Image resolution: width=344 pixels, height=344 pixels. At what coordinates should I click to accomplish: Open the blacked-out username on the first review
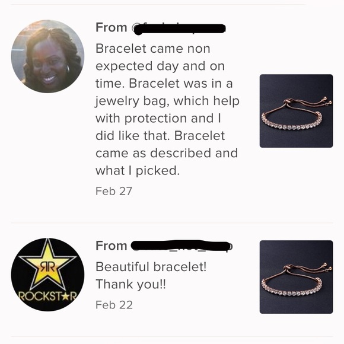click(x=179, y=28)
